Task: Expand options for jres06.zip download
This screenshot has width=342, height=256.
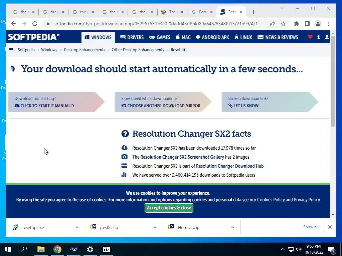Action: pyautogui.click(x=155, y=227)
